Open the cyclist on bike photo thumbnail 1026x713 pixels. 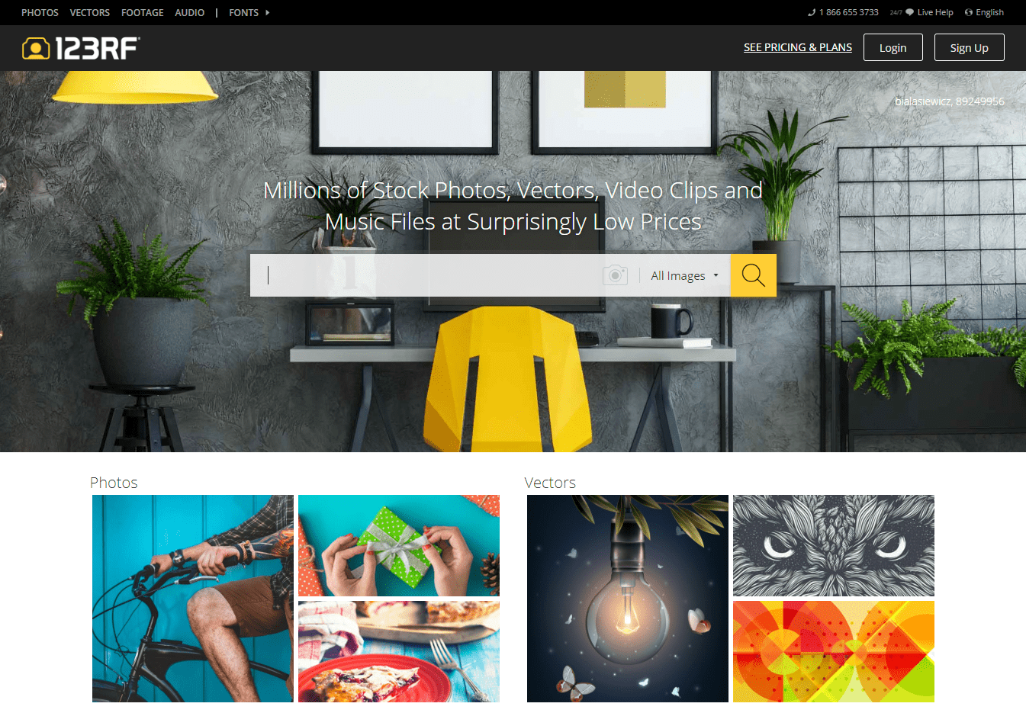tap(193, 599)
